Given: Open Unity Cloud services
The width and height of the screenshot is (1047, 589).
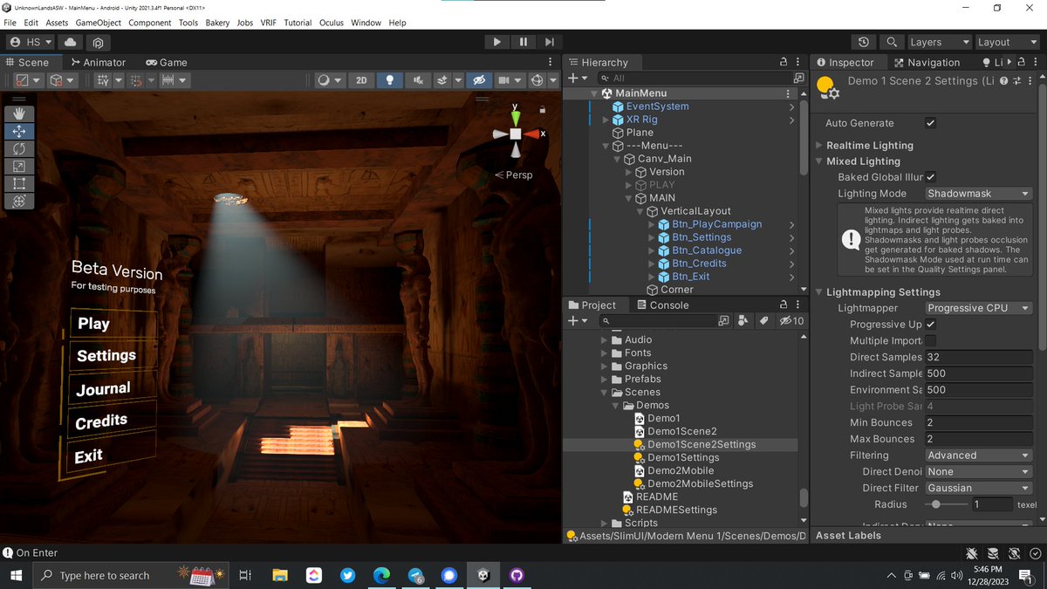Looking at the screenshot, I should (70, 42).
